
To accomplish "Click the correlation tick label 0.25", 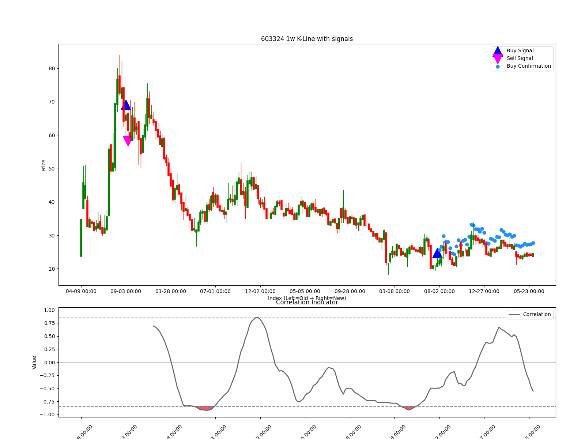I will click(x=49, y=349).
